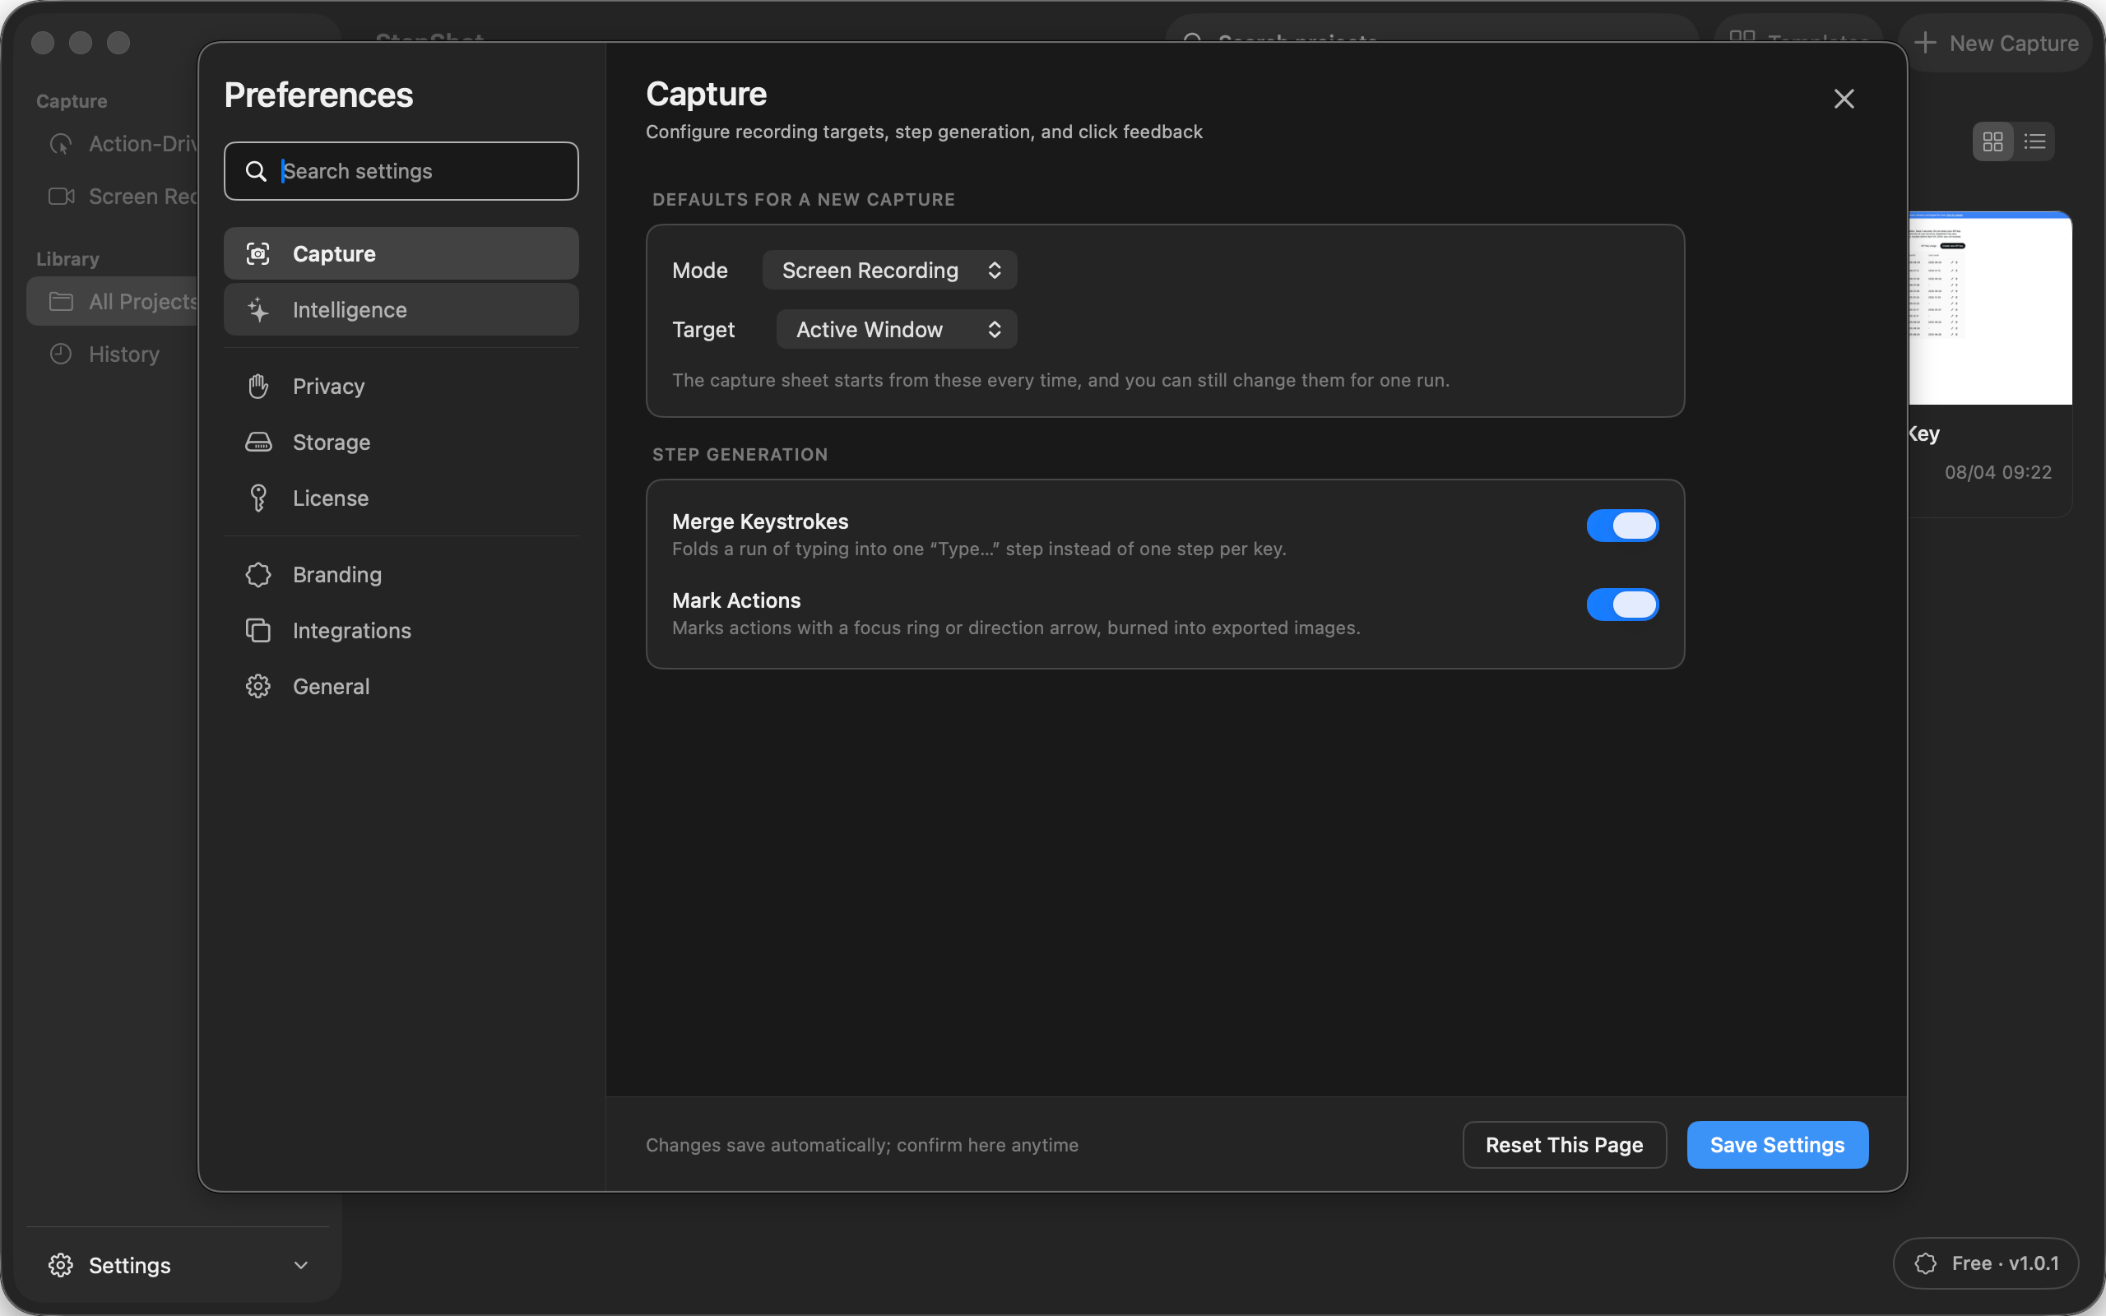Click the General gear icon in Preferences
The height and width of the screenshot is (1316, 2106).
(x=258, y=687)
